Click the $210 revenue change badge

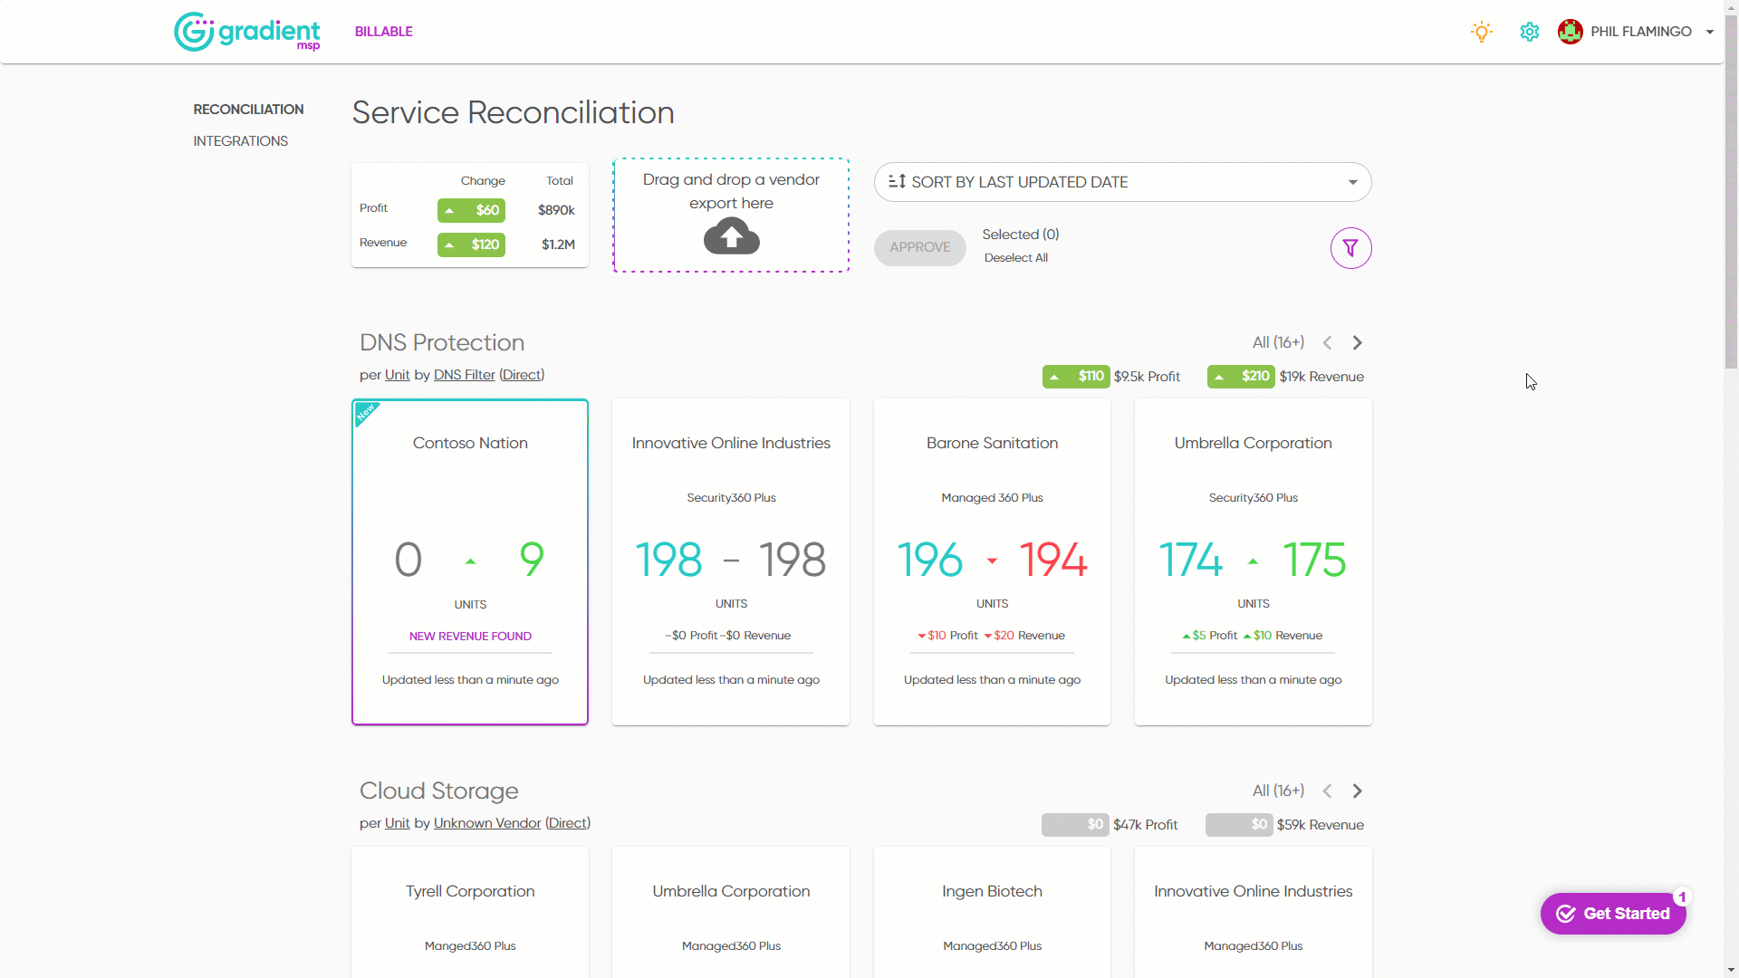coord(1241,377)
